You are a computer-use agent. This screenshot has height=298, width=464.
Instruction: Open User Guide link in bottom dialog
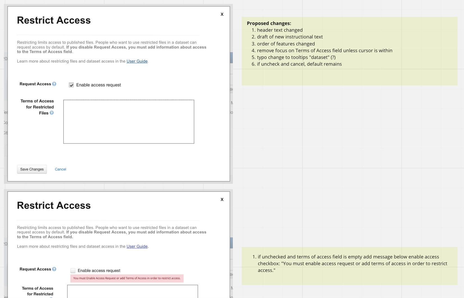pyautogui.click(x=137, y=246)
